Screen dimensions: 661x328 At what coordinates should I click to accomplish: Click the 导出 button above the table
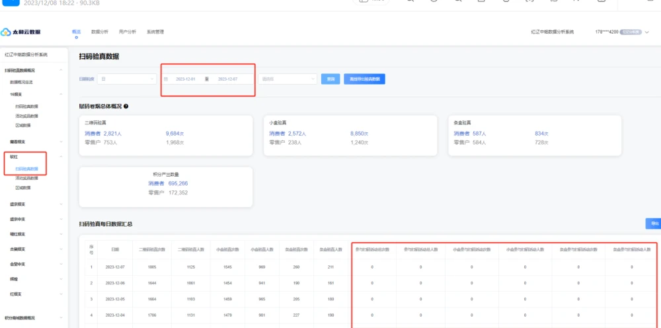654,224
